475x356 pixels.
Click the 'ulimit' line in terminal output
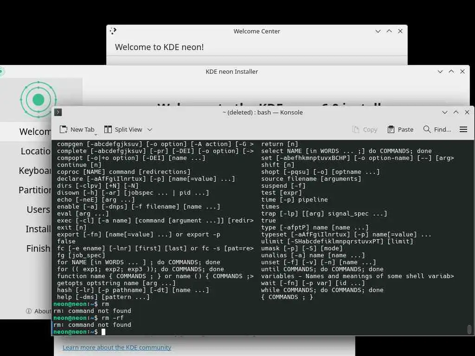337,241
